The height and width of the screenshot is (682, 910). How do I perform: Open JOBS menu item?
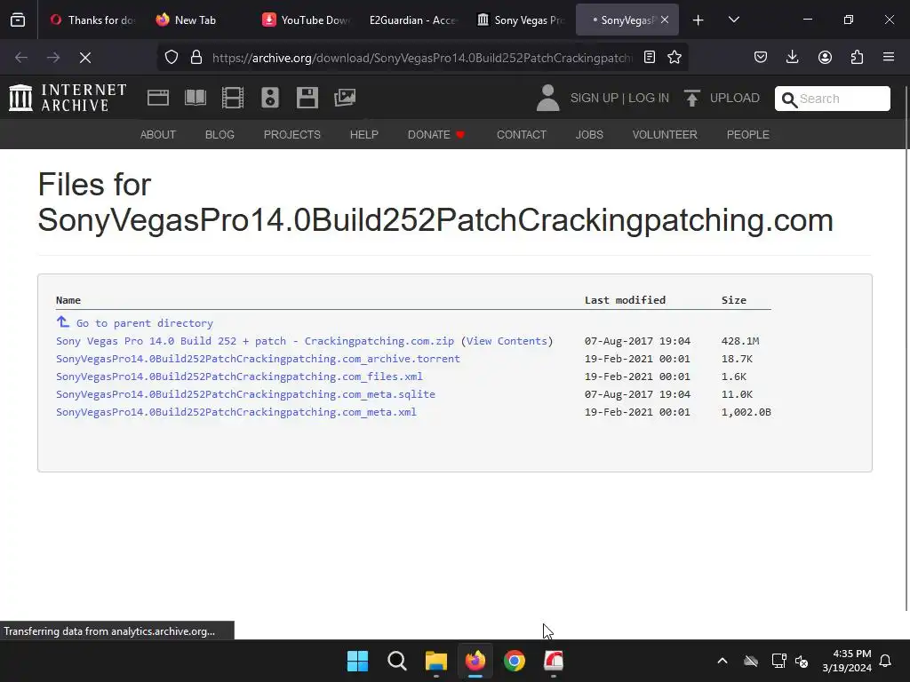pos(589,135)
